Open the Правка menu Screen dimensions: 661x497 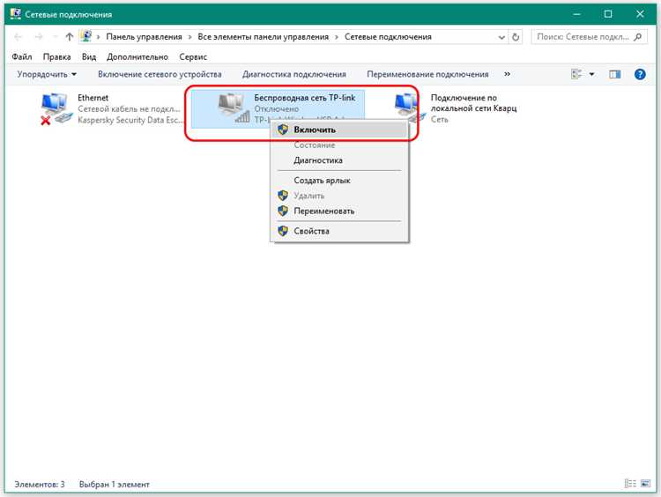(57, 56)
